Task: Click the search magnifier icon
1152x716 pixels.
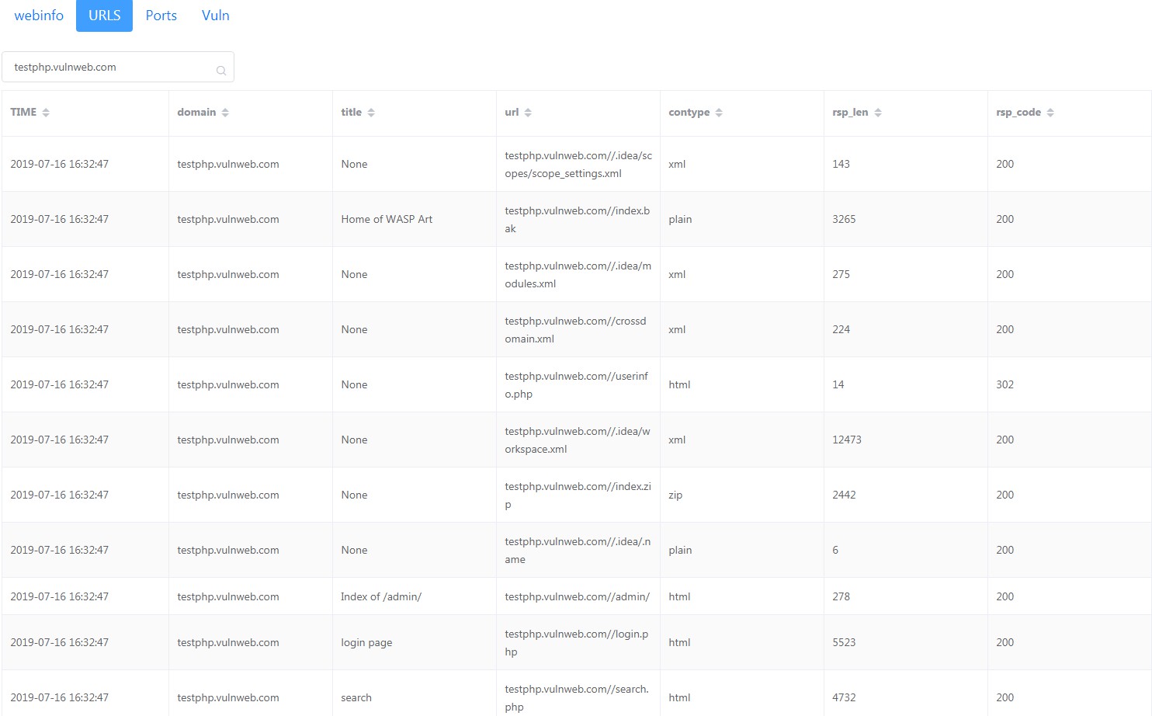Action: (x=221, y=71)
